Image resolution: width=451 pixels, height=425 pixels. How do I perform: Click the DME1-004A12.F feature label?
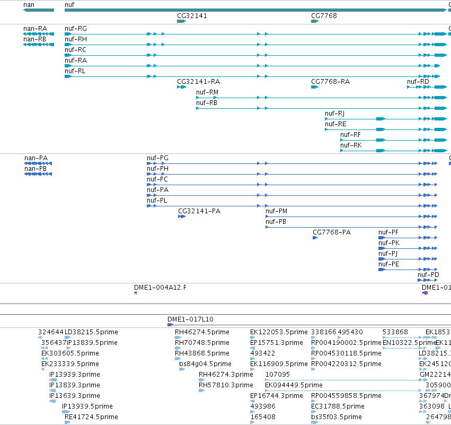coord(160,288)
